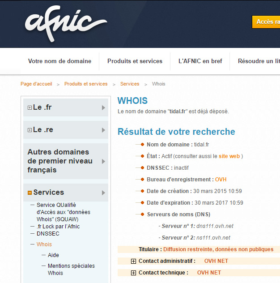This screenshot has width=280, height=283.
Task: Click Services sidebar heading text
Action: [x=48, y=193]
